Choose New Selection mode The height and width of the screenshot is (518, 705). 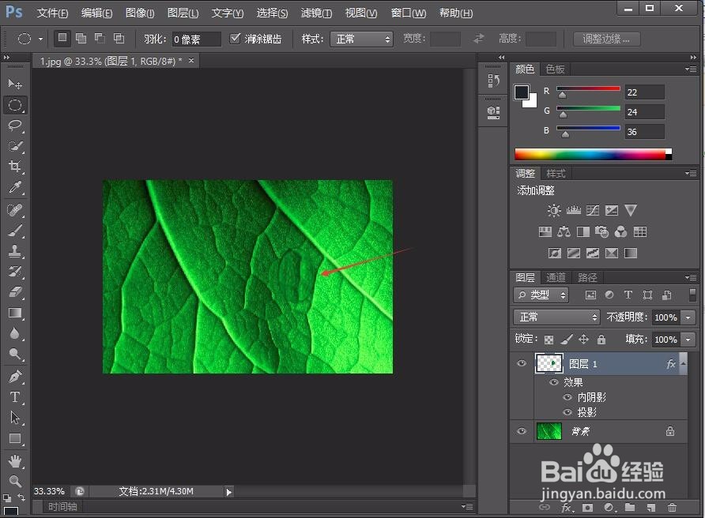(x=62, y=39)
